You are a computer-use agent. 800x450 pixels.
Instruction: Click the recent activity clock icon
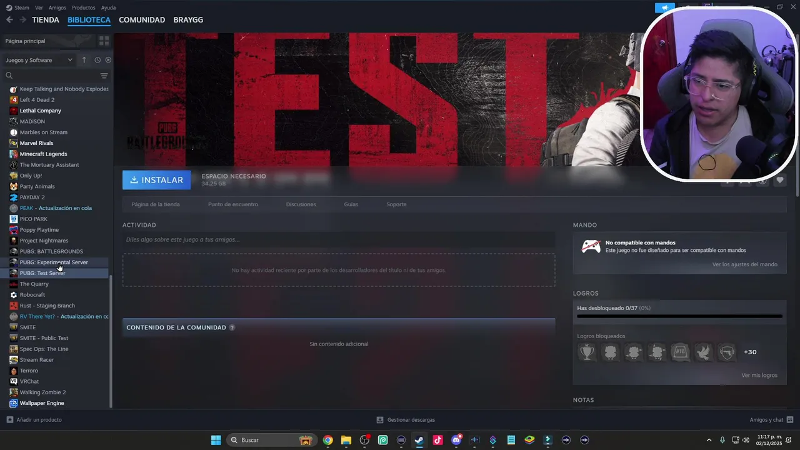pos(97,60)
